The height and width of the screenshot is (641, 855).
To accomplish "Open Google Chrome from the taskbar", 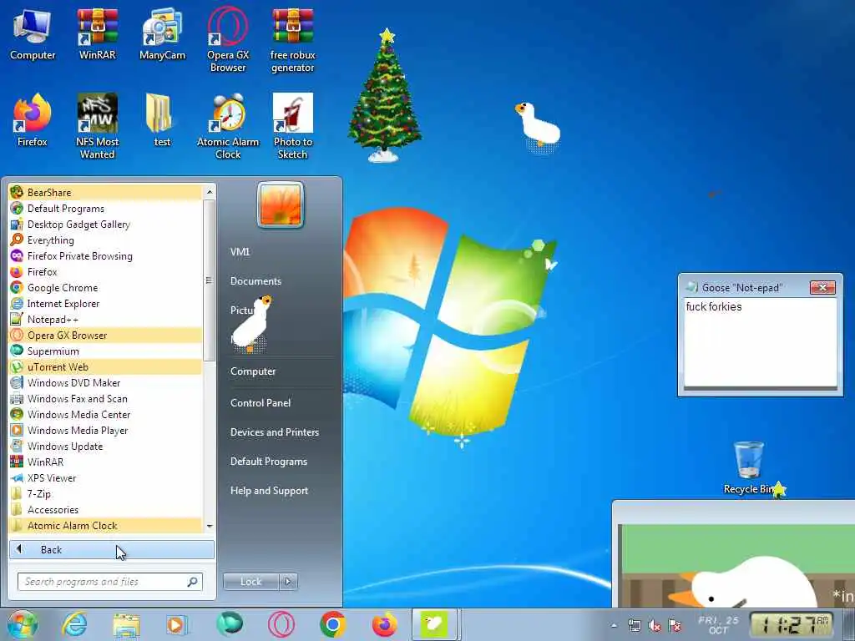I will (x=332, y=624).
